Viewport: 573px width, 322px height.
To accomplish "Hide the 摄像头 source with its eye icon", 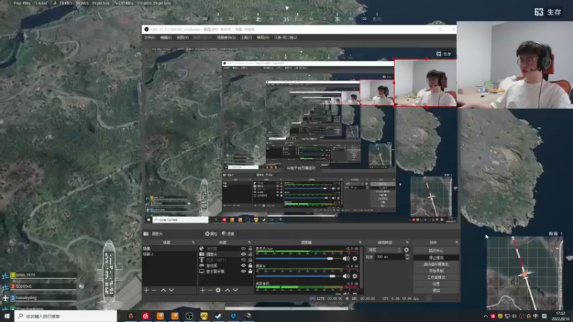I will [244, 254].
